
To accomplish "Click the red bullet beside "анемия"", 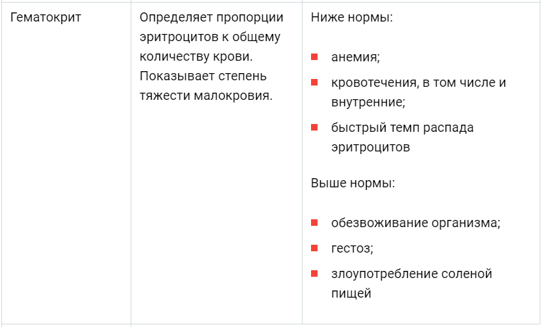I will coord(314,57).
